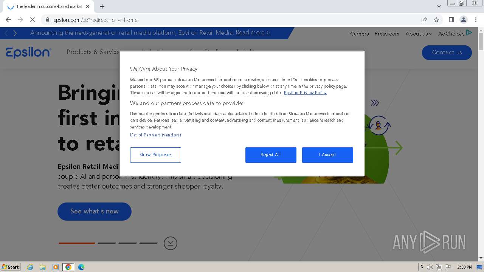Viewport: 484px width, 272px height.
Task: Click the circular scroll-down arrow icon
Action: (171, 243)
